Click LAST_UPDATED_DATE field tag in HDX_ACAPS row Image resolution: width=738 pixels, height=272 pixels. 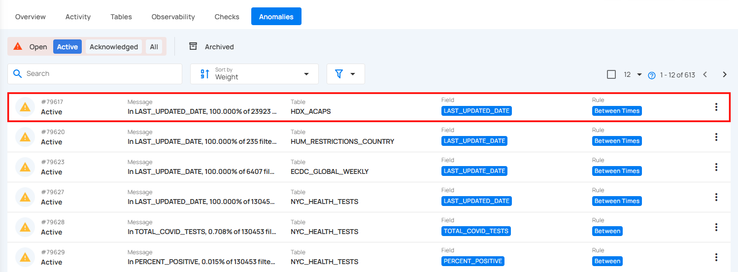476,111
